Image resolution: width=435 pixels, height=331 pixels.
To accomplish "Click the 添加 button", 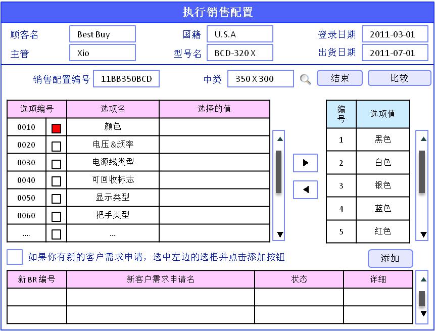I will 390,258.
